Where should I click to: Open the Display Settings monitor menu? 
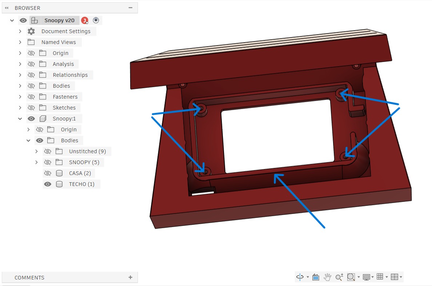click(367, 277)
